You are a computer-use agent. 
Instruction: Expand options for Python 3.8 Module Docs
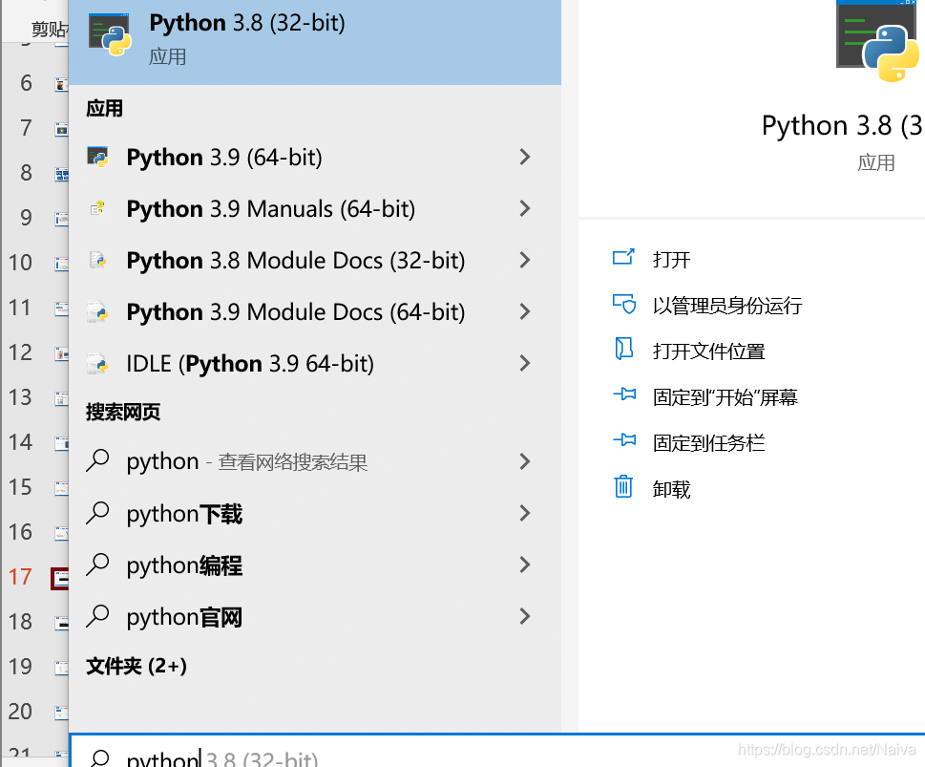pos(524,260)
